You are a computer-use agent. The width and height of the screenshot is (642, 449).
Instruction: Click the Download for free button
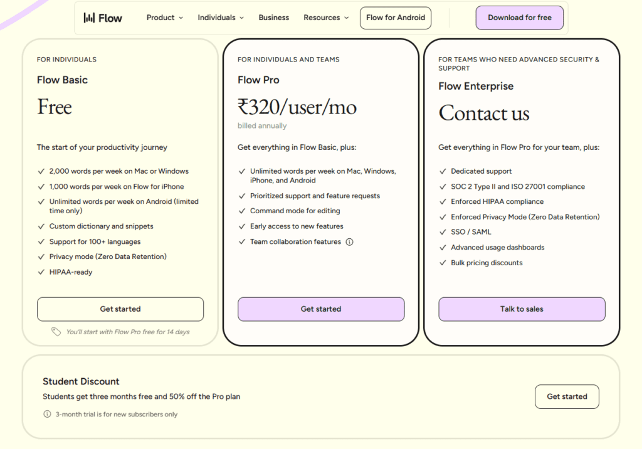(x=519, y=18)
